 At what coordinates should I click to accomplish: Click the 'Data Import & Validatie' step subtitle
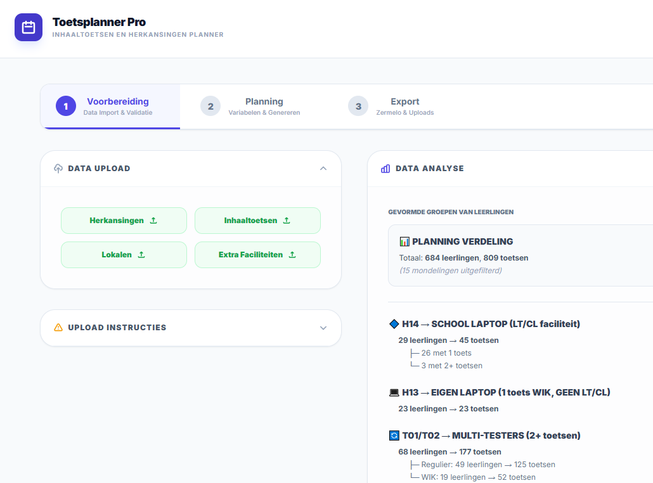tap(118, 112)
